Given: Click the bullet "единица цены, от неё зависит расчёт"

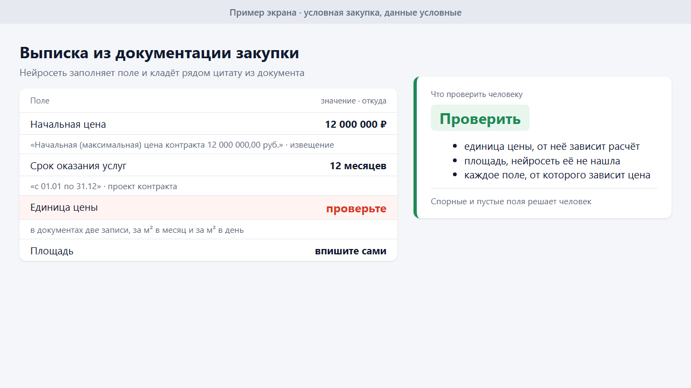Looking at the screenshot, I should tap(552, 147).
